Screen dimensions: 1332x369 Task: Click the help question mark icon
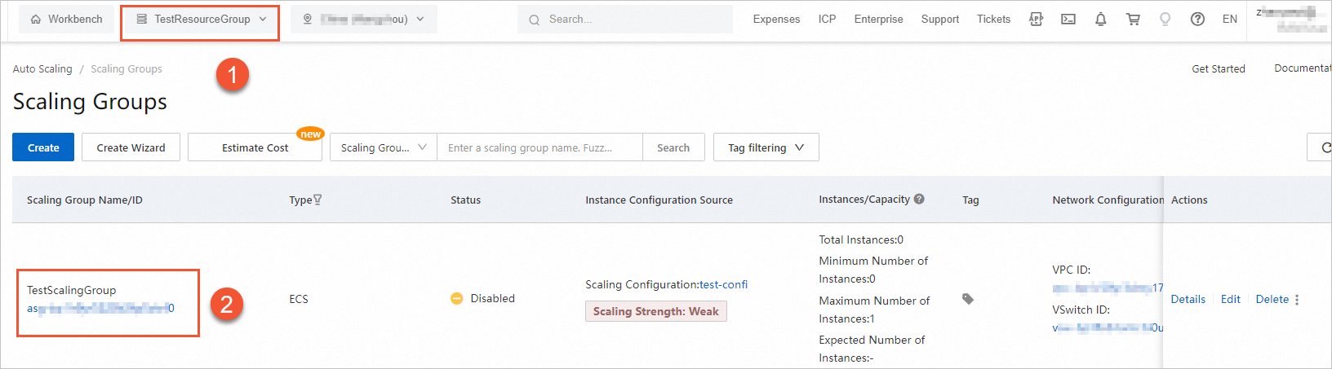click(1197, 20)
